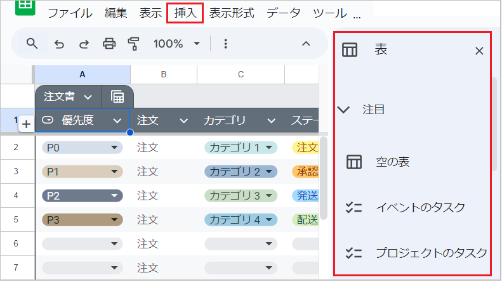Click the green 配送 status chip
The height and width of the screenshot is (282, 502).
305,220
